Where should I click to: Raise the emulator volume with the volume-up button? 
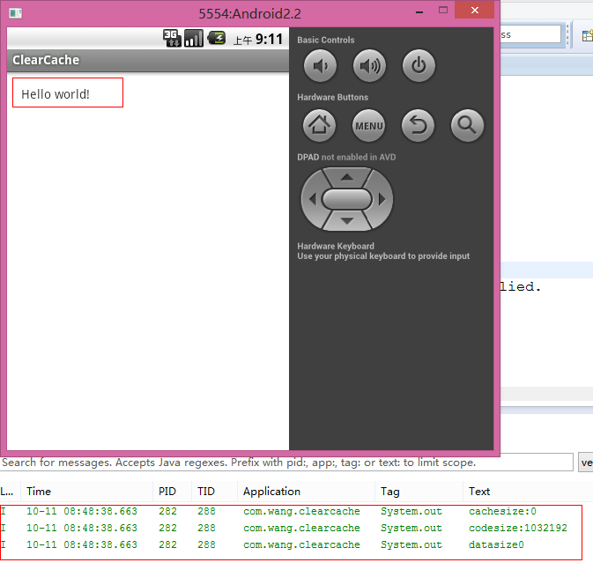click(369, 65)
